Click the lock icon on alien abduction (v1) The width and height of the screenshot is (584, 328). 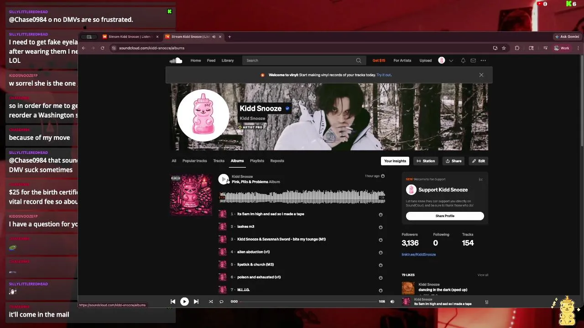[381, 252]
